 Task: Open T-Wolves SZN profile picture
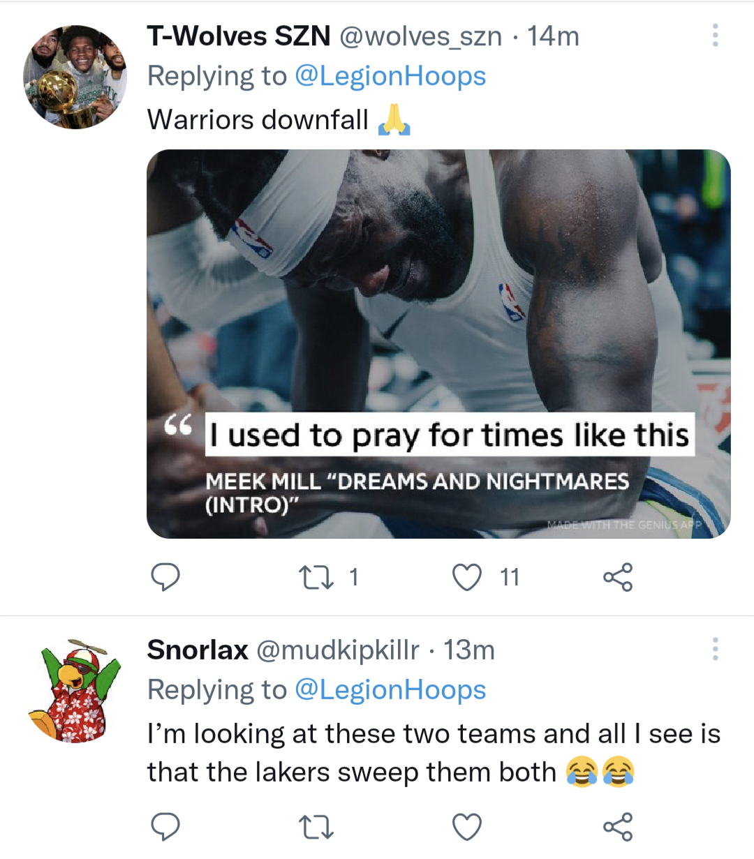click(x=75, y=77)
